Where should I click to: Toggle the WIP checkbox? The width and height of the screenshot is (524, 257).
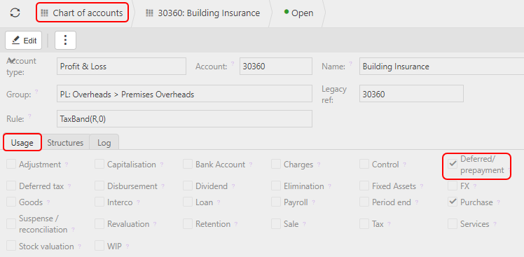99,246
